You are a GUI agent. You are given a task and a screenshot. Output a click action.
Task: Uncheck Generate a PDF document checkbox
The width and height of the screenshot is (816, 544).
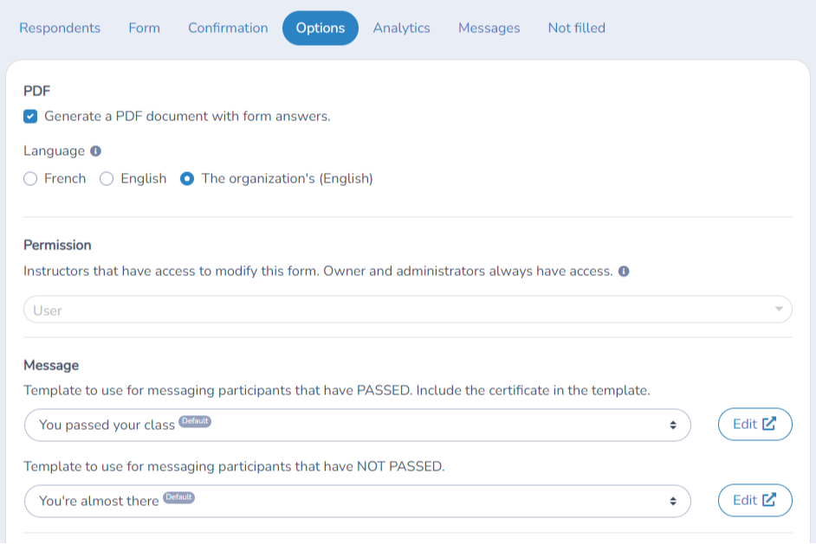coord(30,117)
